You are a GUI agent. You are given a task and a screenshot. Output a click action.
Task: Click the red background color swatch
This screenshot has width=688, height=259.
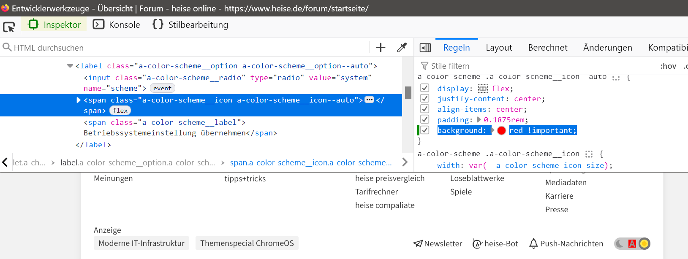501,130
